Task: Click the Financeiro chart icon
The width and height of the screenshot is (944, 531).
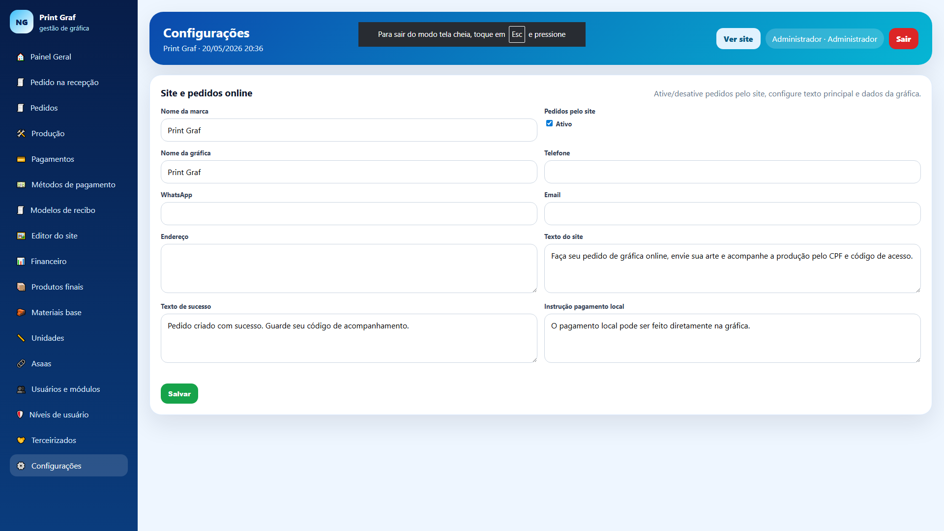Action: pyautogui.click(x=21, y=262)
